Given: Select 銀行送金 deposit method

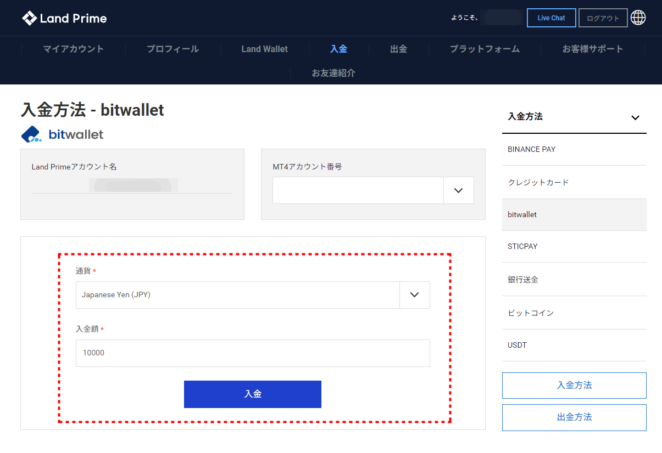Looking at the screenshot, I should click(574, 280).
